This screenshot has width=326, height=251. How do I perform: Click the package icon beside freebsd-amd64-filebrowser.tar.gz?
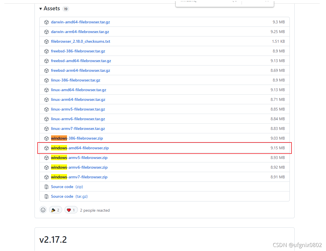point(46,61)
